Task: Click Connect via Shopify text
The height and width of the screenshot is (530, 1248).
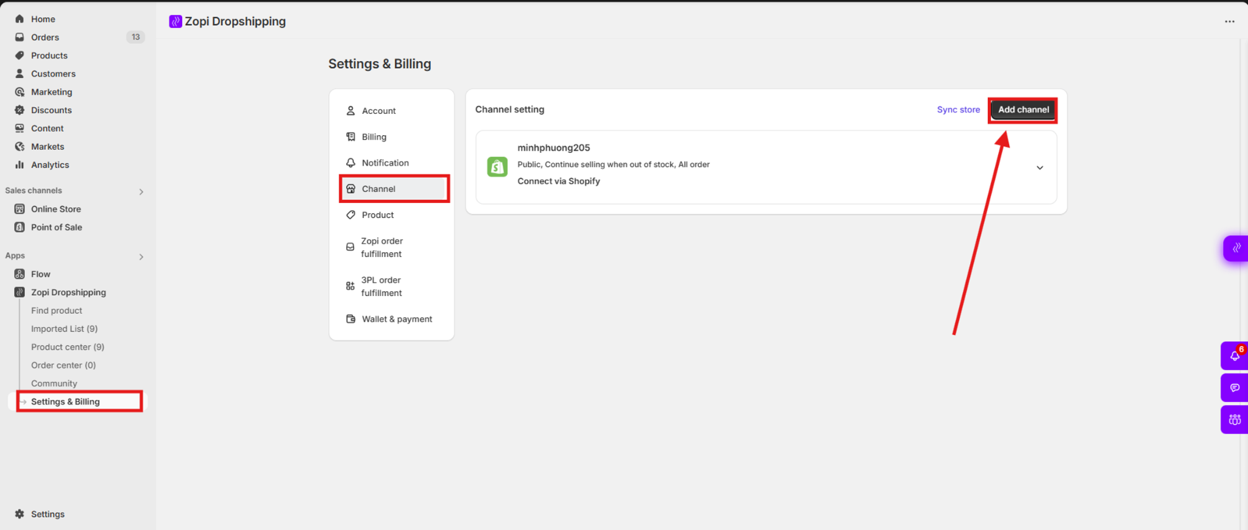Action: tap(559, 181)
